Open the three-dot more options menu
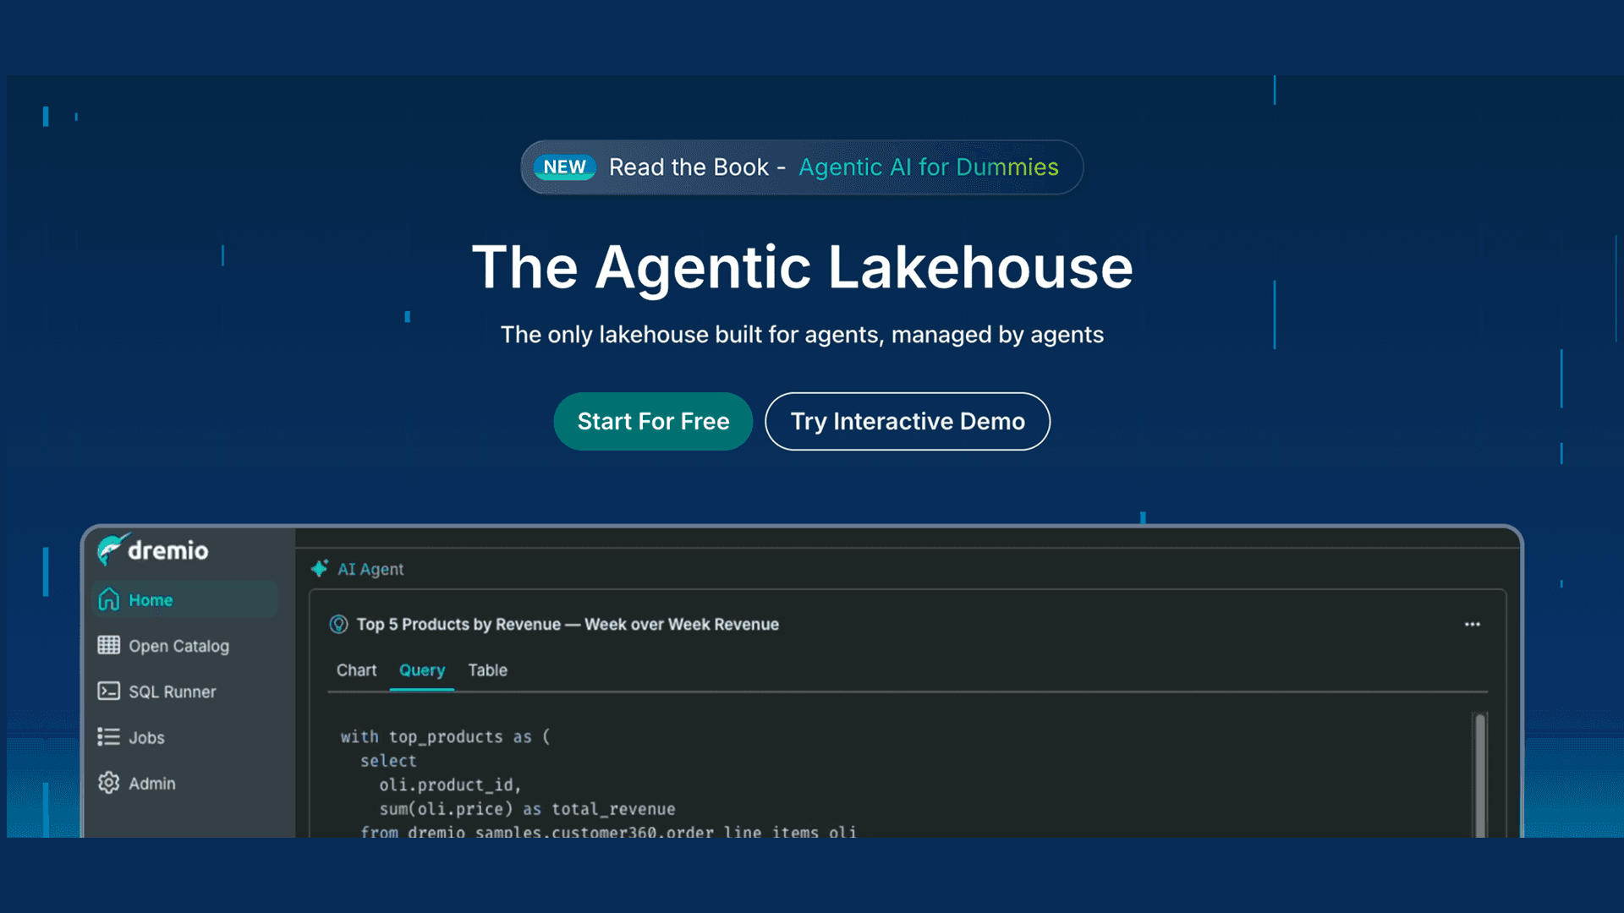The height and width of the screenshot is (913, 1624). [1473, 624]
